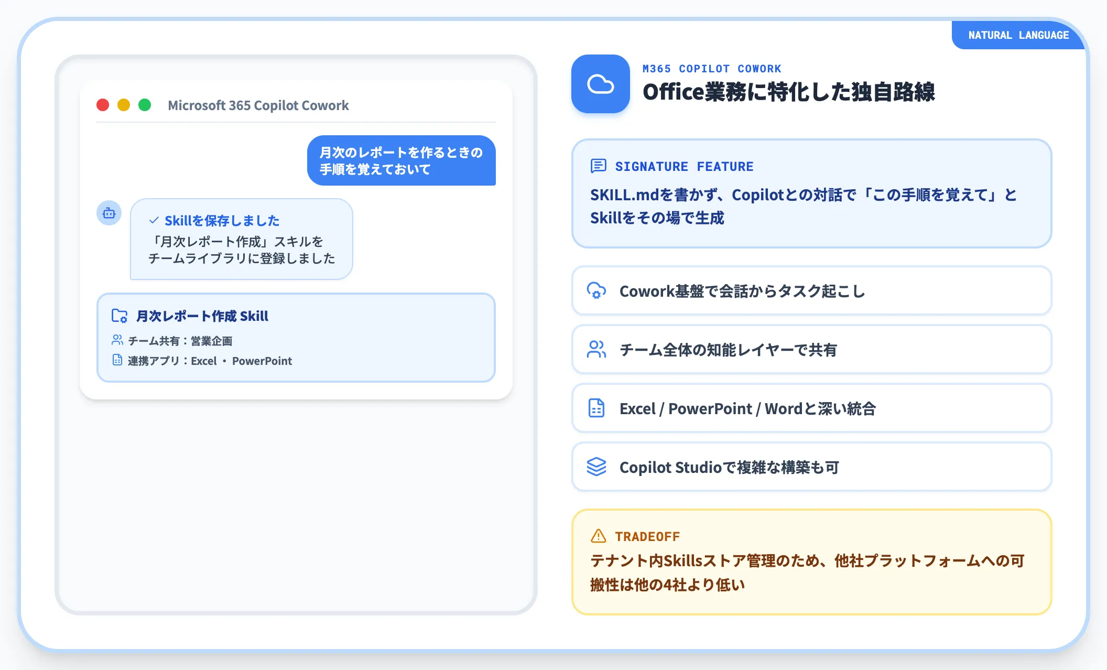The height and width of the screenshot is (670, 1107).
Task: Select the user message 月次のレポートを作るときの手順を覚えておいて
Action: 401,160
